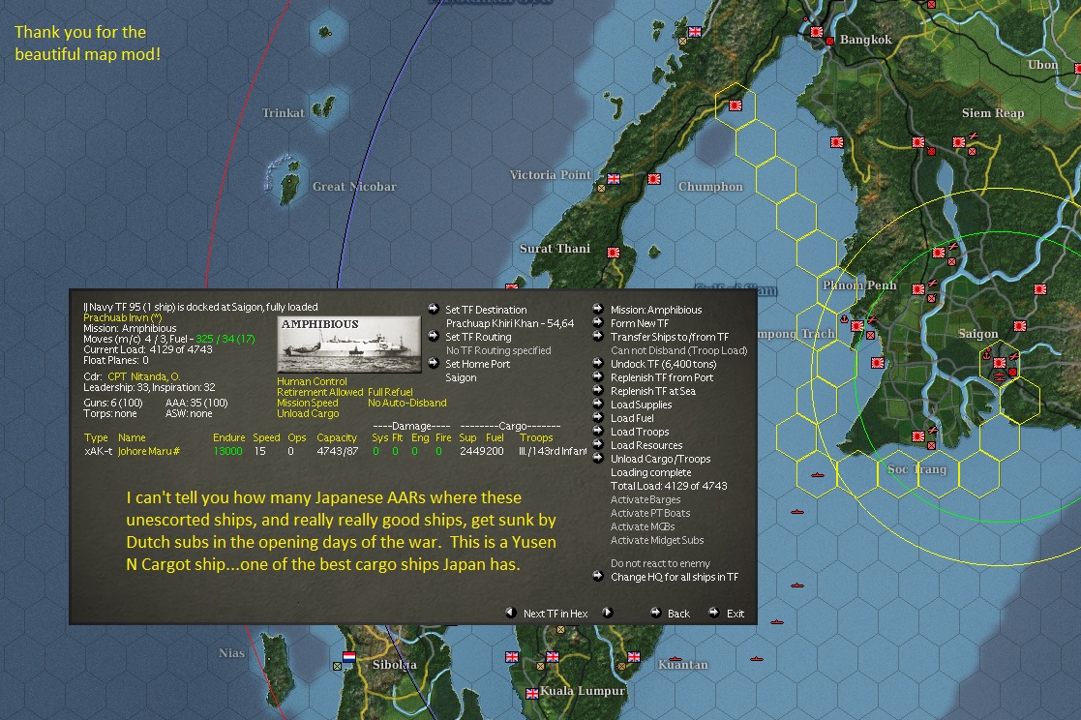Open ship Johore Maru# details
Image resolution: width=1081 pixels, height=720 pixels.
point(149,451)
